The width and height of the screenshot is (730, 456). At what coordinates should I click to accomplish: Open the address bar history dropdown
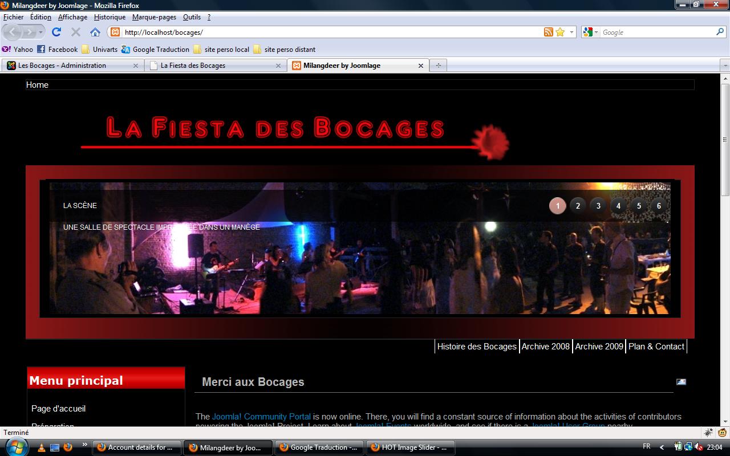click(x=571, y=32)
